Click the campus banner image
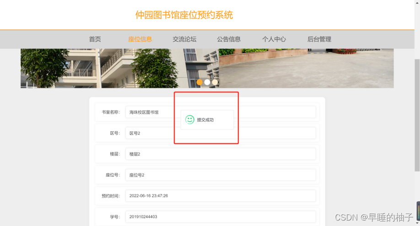 tap(207, 68)
